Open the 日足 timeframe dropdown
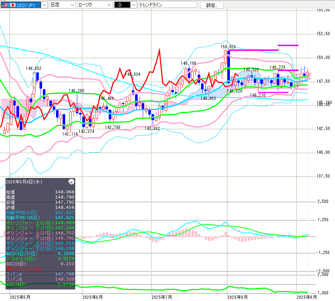Screen dimensions: 335x301 coord(62,5)
